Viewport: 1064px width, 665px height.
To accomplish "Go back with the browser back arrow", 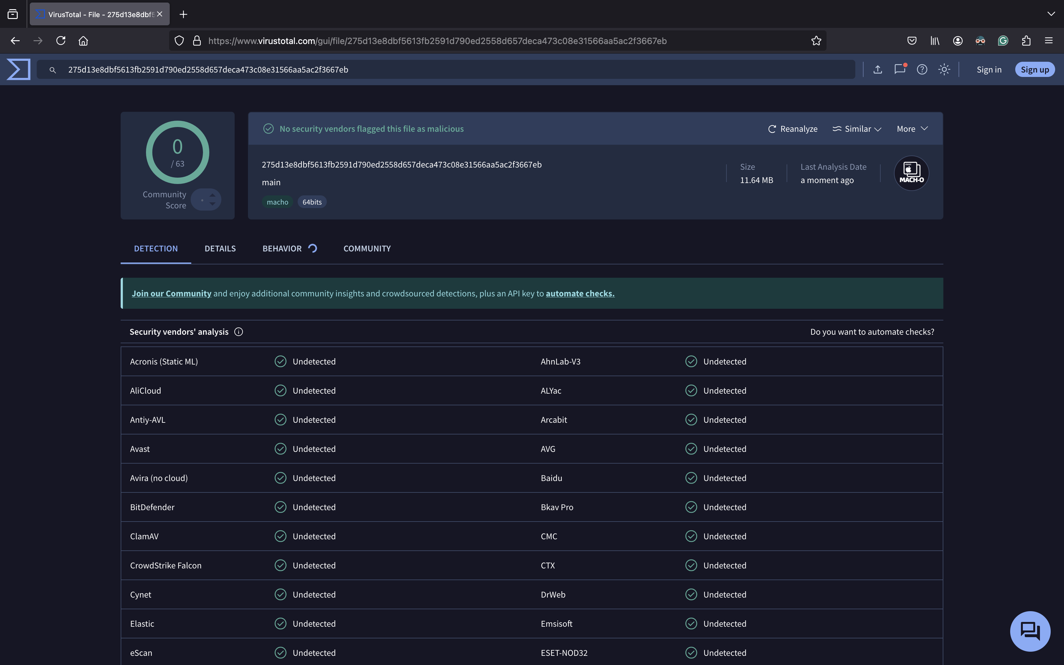I will [16, 41].
